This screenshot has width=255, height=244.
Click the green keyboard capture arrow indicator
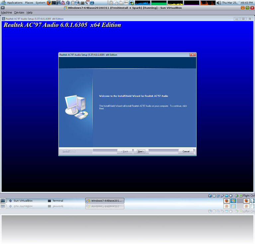tap(241, 196)
